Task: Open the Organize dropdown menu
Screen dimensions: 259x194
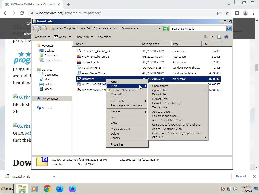Action: click(42, 37)
